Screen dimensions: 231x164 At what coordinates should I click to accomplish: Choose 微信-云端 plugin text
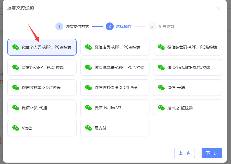click(x=176, y=88)
